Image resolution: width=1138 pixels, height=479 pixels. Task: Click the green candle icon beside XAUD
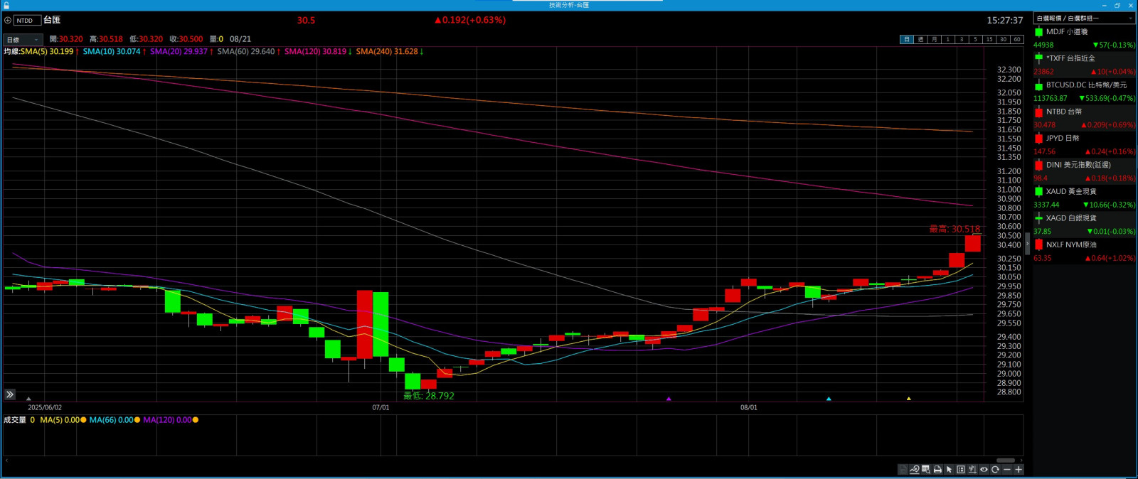(1038, 192)
